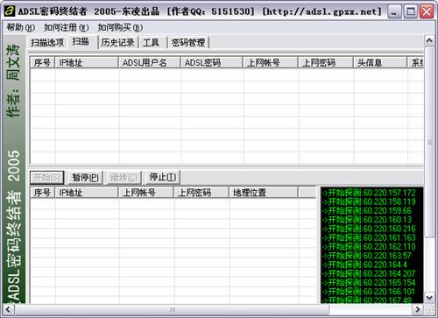The height and width of the screenshot is (318, 438).
Task: Click log entry 60.220.157.172
Action: 369,193
